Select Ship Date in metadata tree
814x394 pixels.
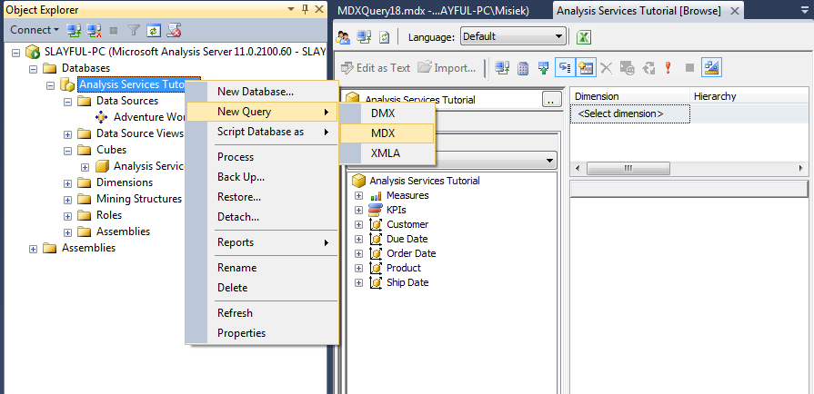pos(407,282)
